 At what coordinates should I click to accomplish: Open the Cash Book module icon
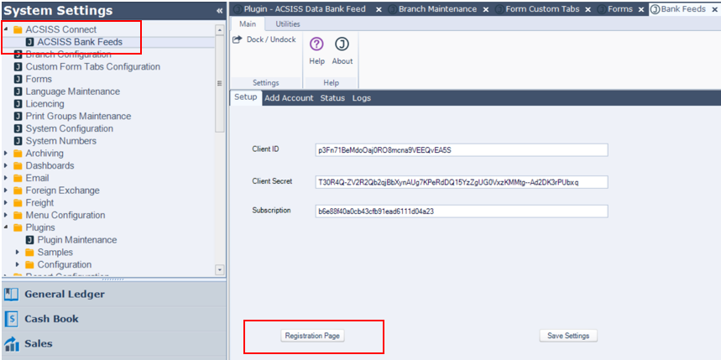(x=12, y=319)
